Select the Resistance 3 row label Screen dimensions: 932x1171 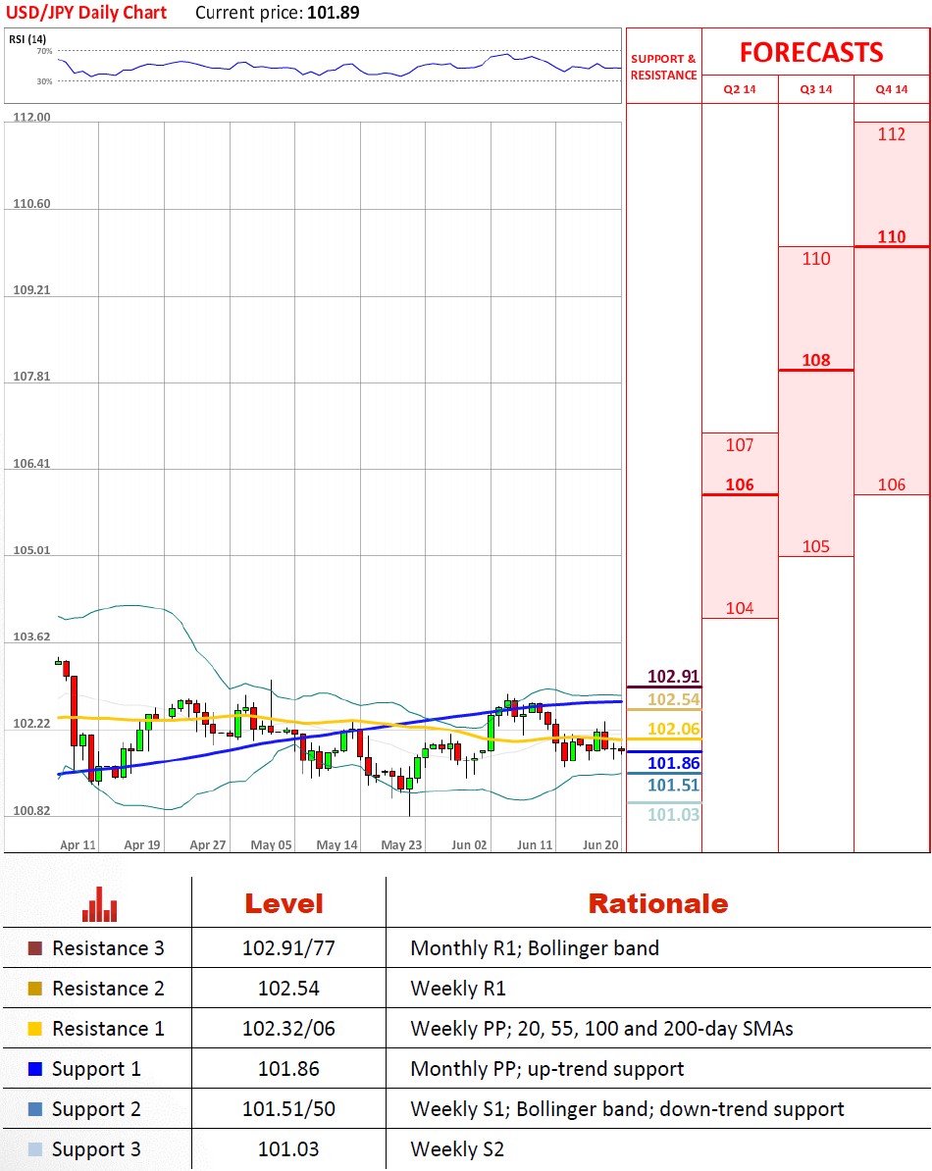108,948
